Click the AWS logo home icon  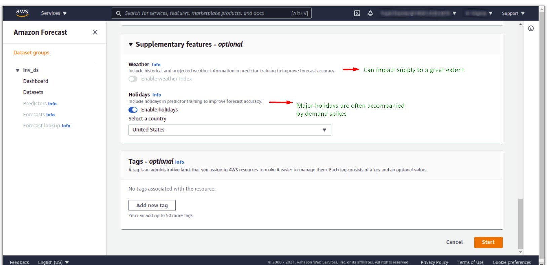pyautogui.click(x=22, y=13)
